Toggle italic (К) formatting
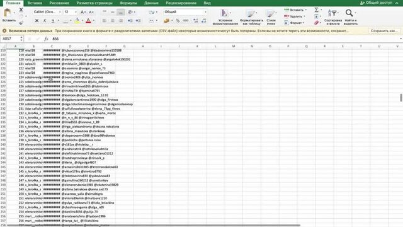 [45, 21]
